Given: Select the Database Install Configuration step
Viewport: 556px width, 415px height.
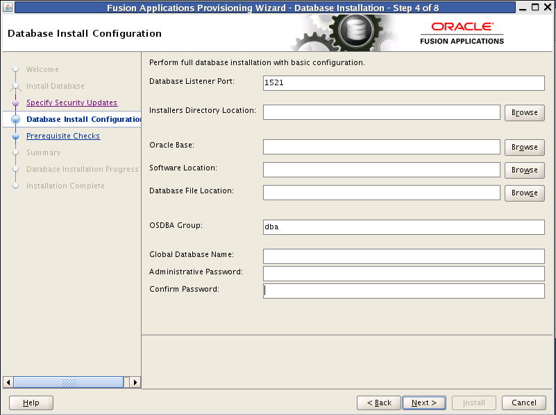Looking at the screenshot, I should coord(84,119).
